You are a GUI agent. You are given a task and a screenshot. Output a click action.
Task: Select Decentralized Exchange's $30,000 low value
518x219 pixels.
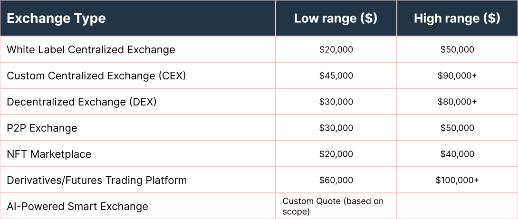click(x=336, y=102)
